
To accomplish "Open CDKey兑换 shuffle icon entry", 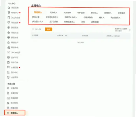I will (14, 52).
